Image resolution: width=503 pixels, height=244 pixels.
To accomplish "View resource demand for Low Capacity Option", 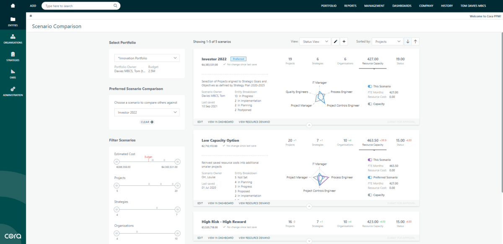I will pyautogui.click(x=254, y=203).
